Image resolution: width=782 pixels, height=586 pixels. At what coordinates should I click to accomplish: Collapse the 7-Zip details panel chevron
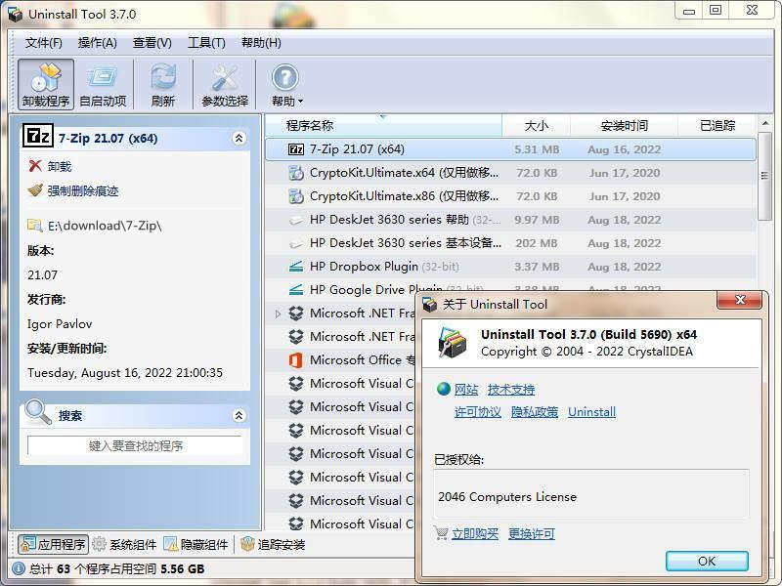click(239, 139)
